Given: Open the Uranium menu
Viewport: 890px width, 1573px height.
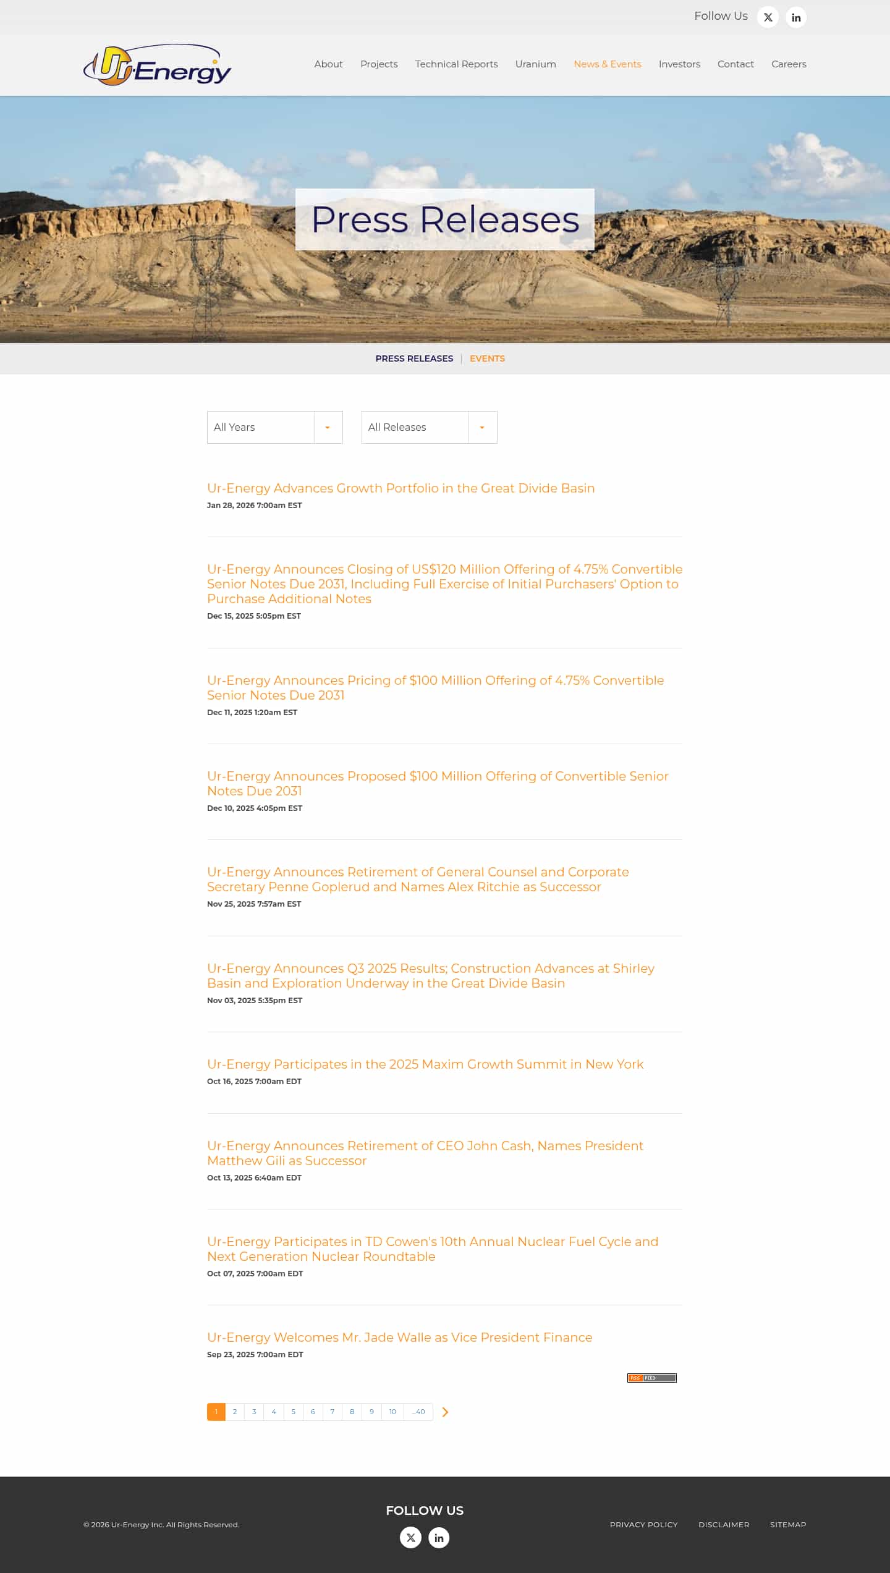Looking at the screenshot, I should point(536,64).
